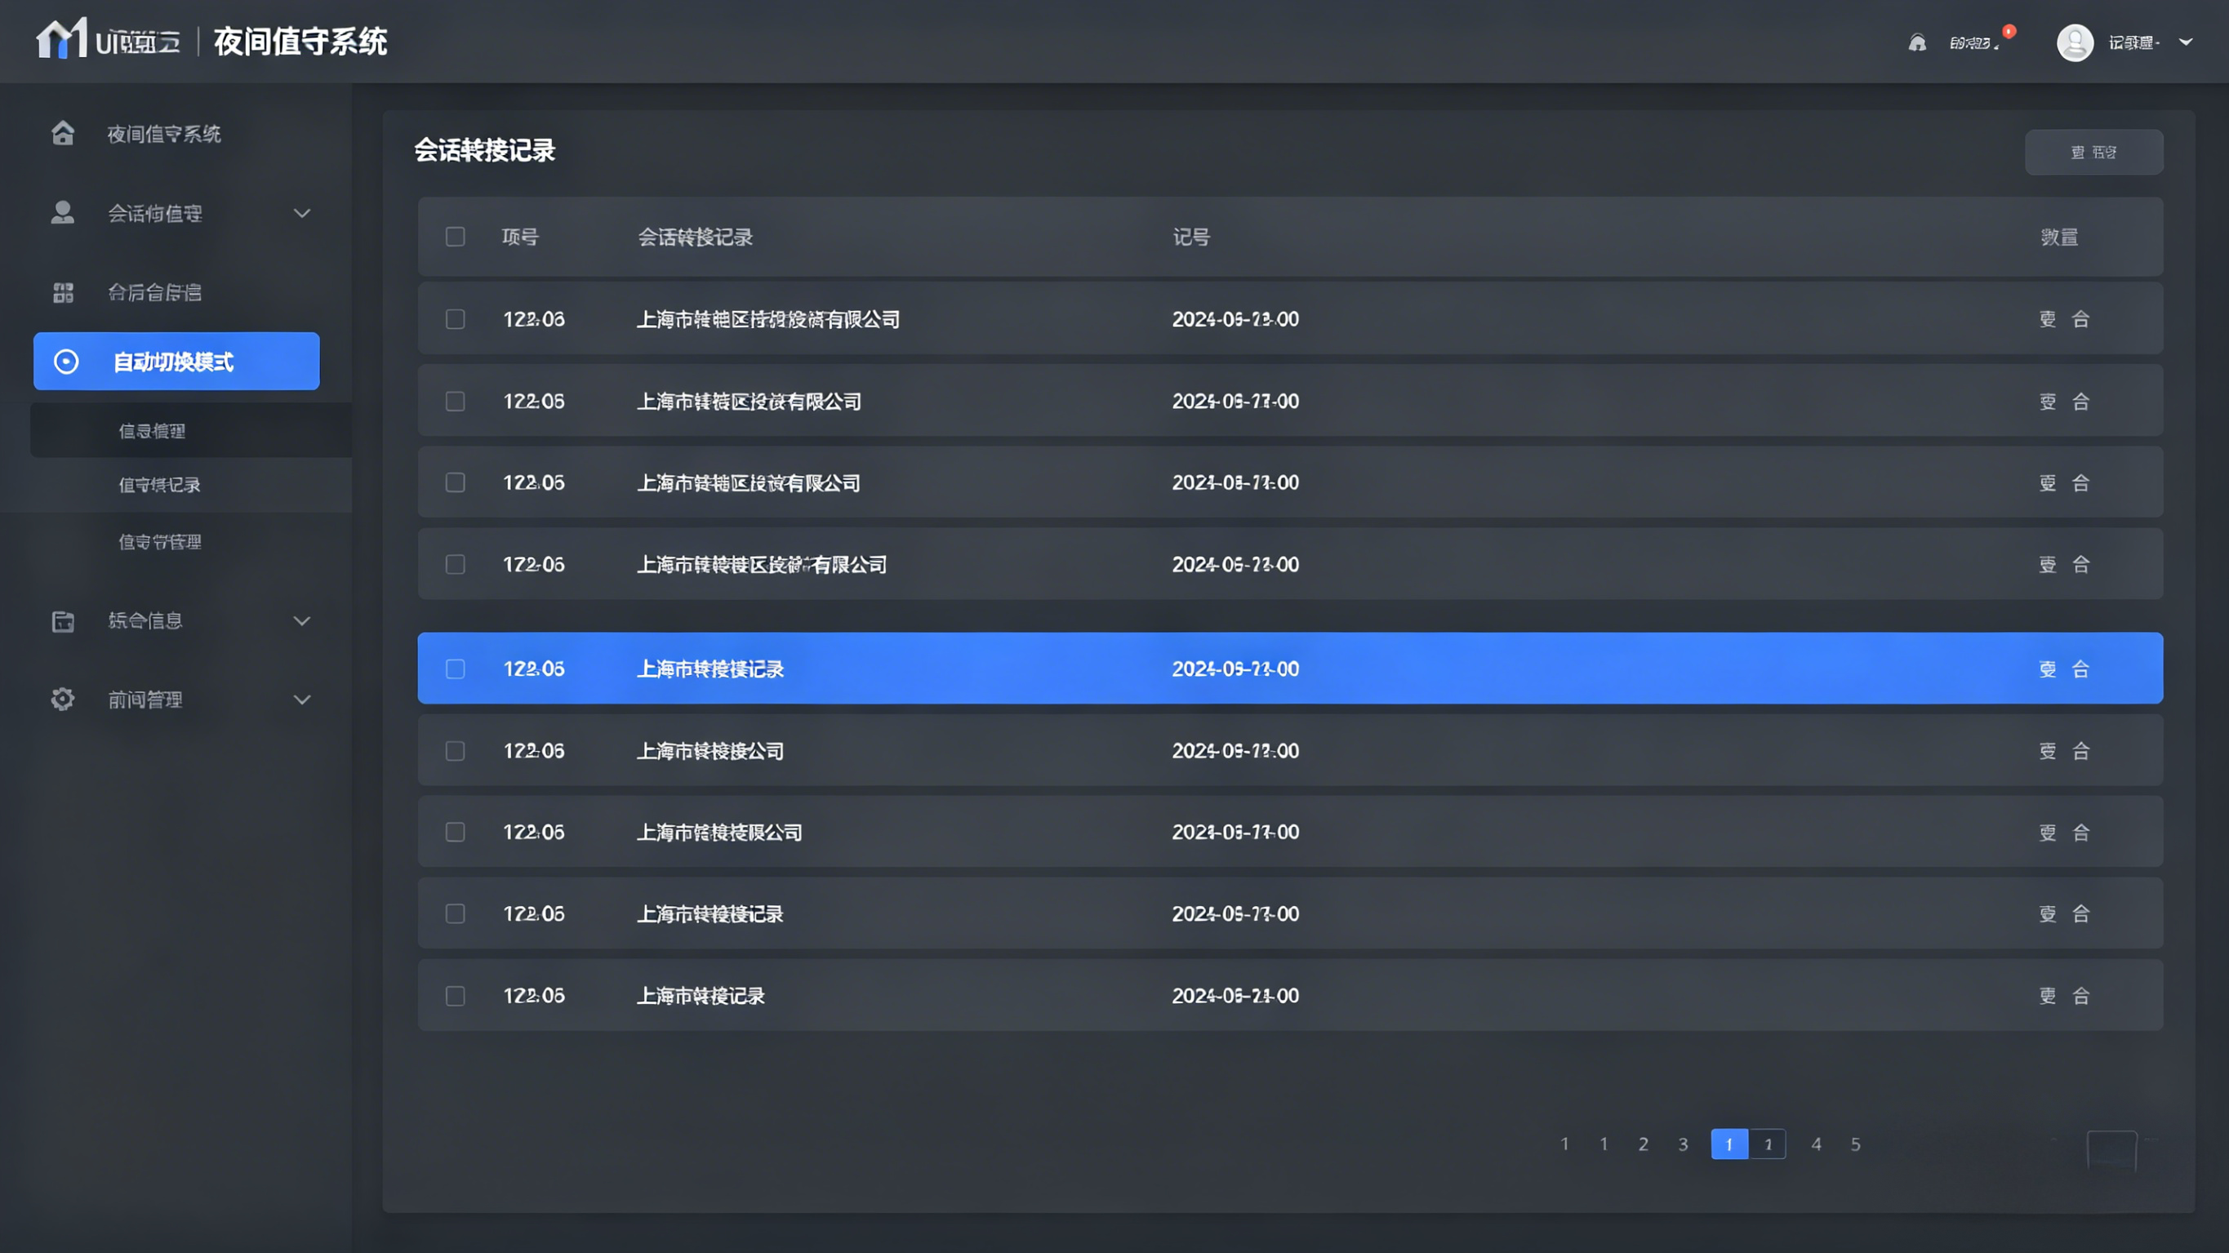2229x1253 pixels.
Task: Expand the calendar menu chevron in sidebar
Action: point(301,620)
